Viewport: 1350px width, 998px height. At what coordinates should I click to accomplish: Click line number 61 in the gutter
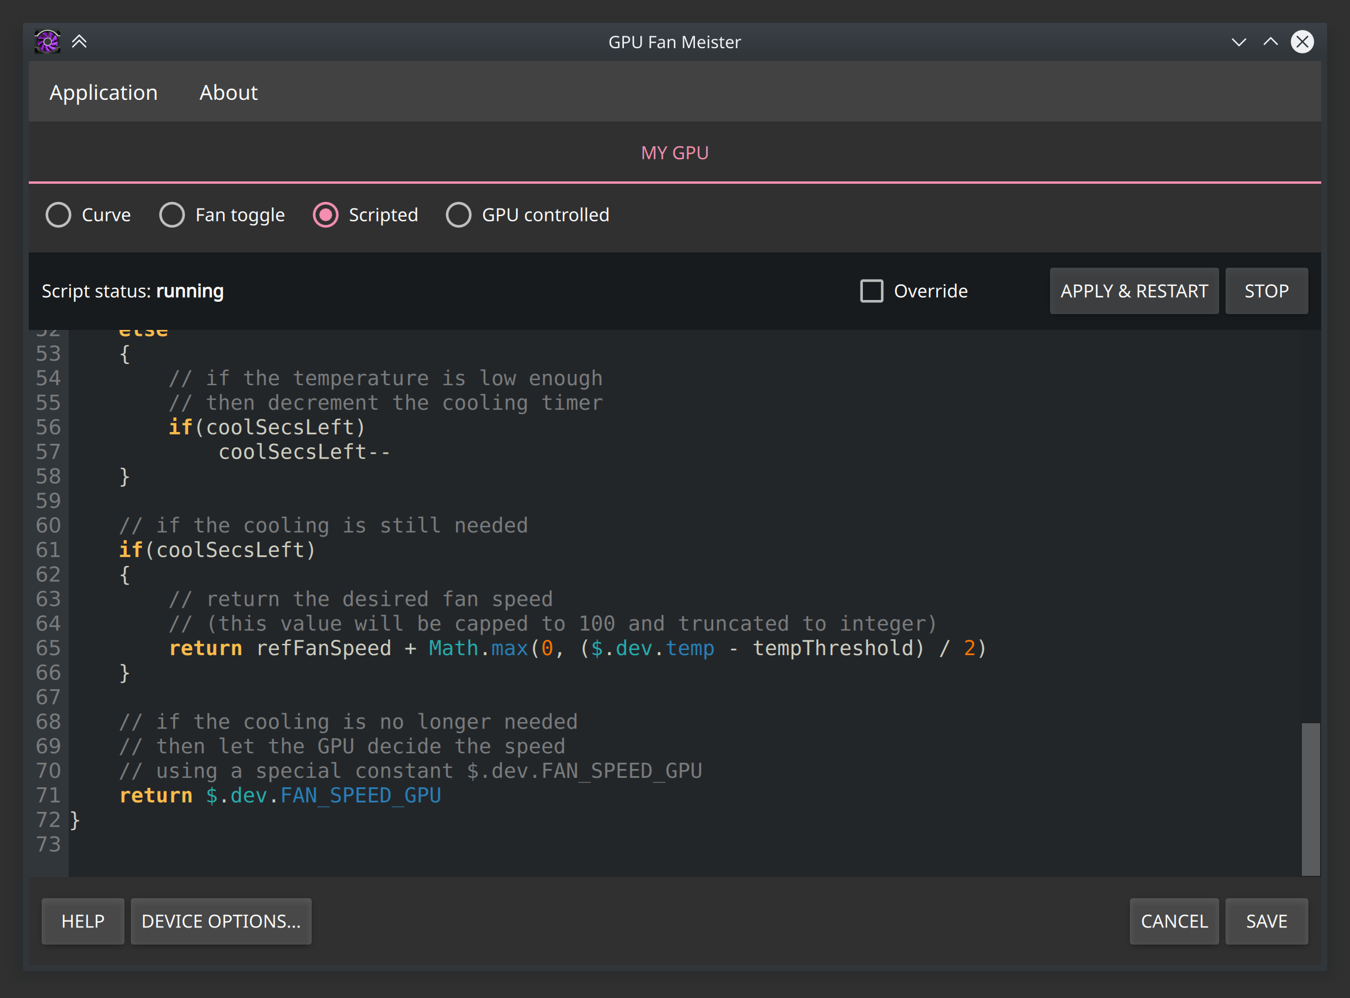point(48,549)
